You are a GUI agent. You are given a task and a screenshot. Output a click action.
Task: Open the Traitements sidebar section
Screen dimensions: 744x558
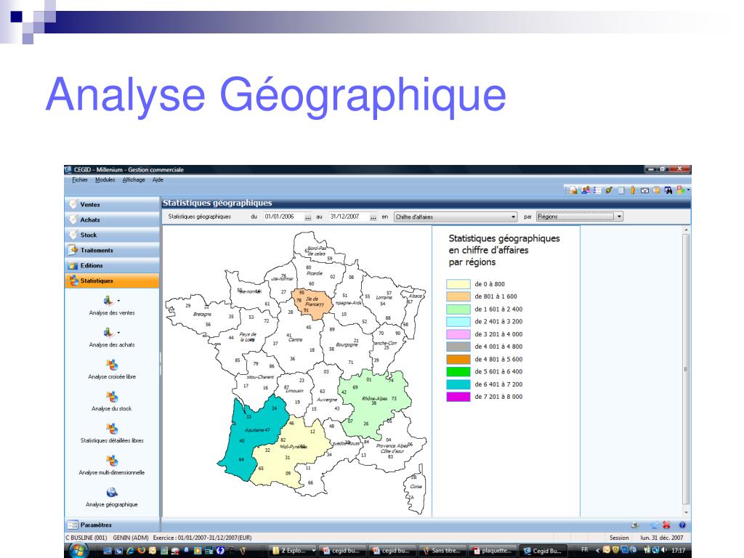(112, 250)
